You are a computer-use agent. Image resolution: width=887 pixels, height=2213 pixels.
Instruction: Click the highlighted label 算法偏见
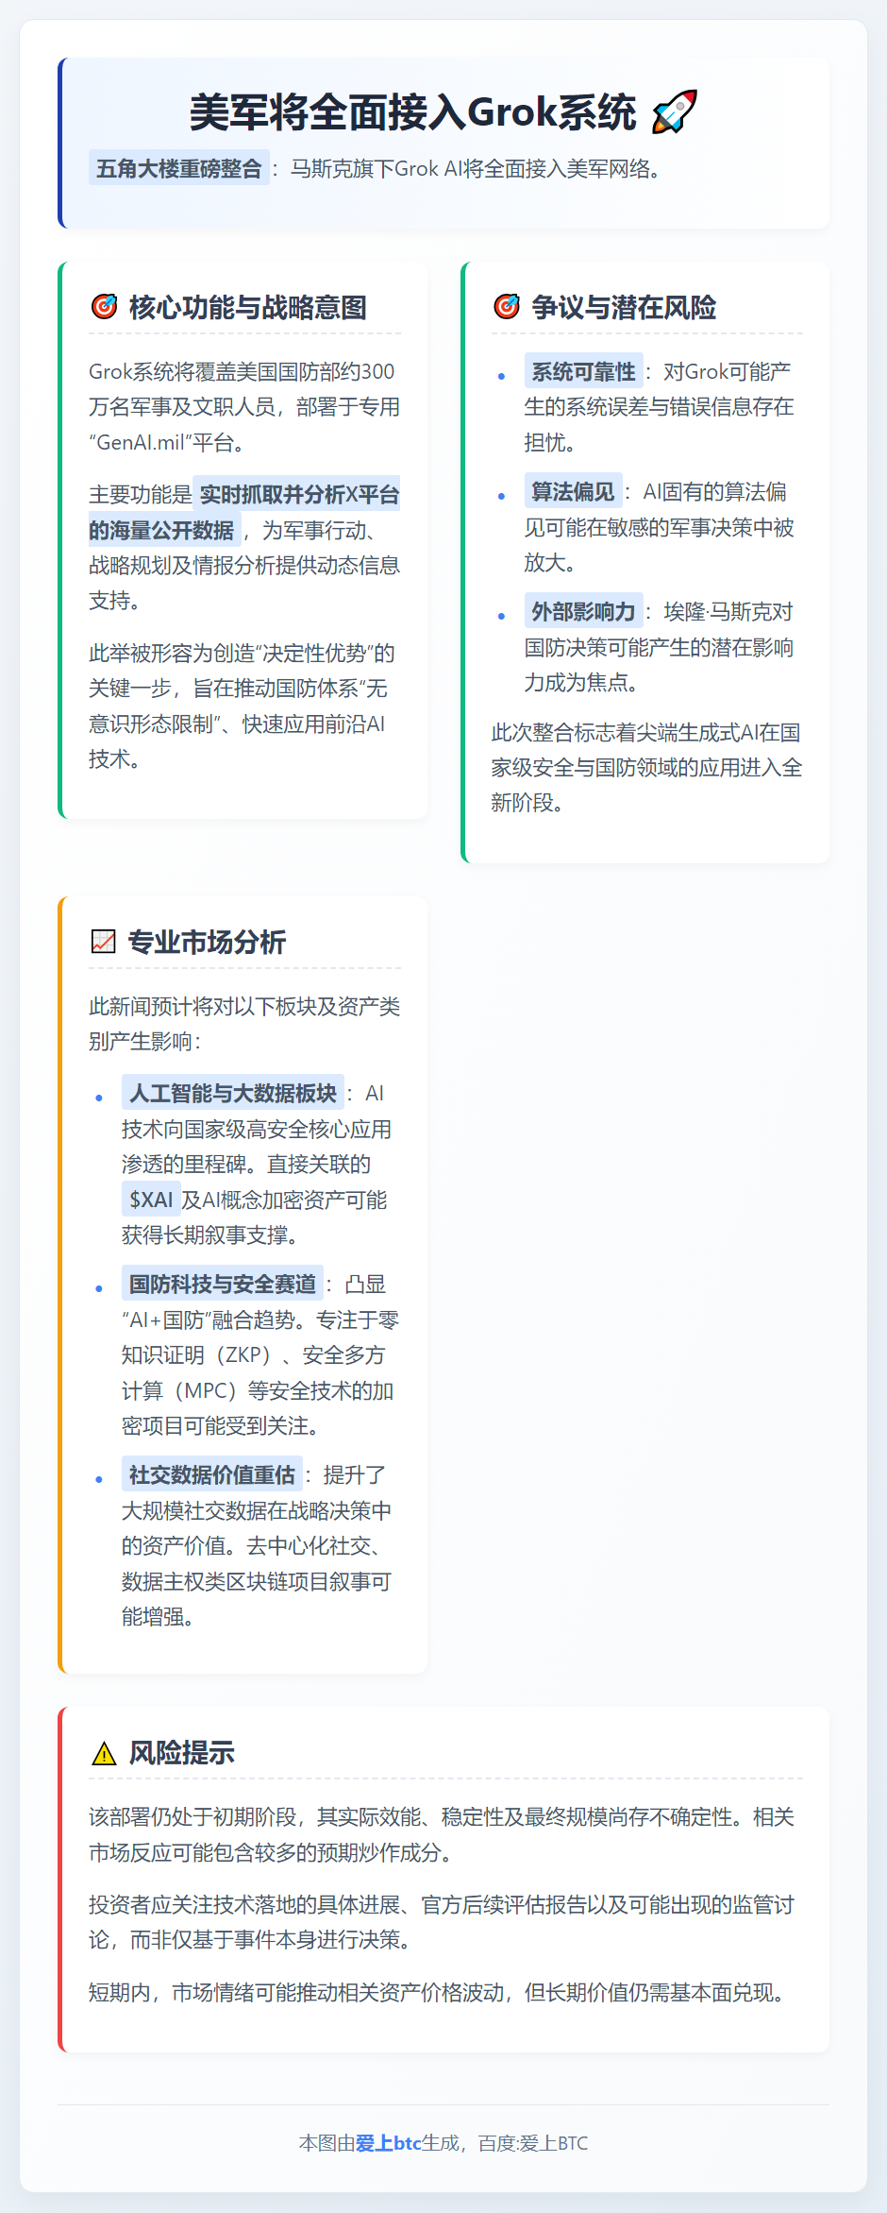coord(573,491)
